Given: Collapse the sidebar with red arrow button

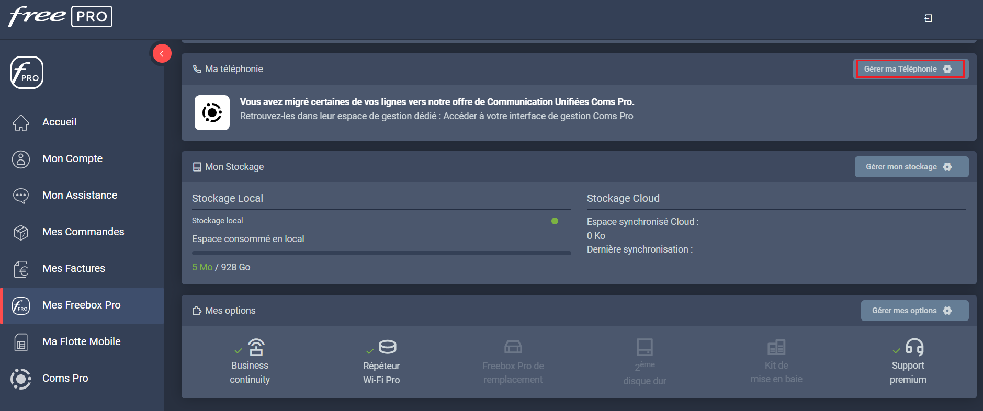Looking at the screenshot, I should pyautogui.click(x=162, y=53).
